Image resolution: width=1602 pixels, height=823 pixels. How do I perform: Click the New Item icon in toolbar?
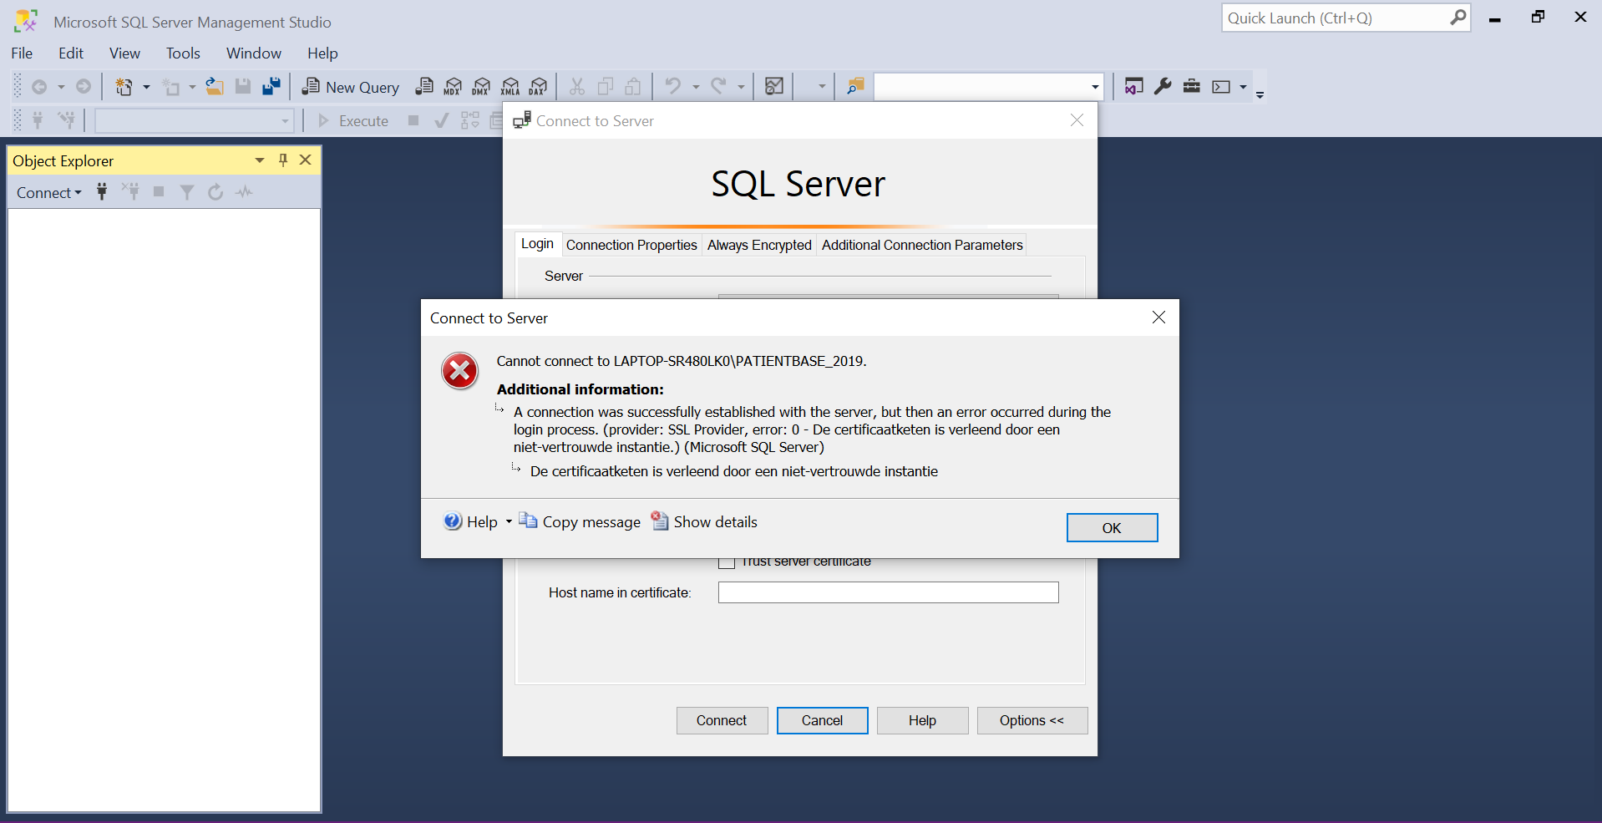(124, 87)
